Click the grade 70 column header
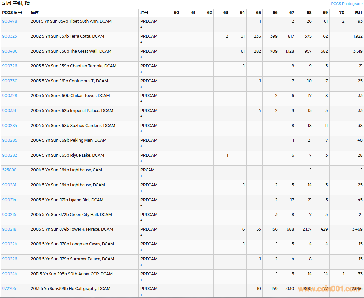Image resolution: width=364 pixels, height=298 pixels. 342,13
